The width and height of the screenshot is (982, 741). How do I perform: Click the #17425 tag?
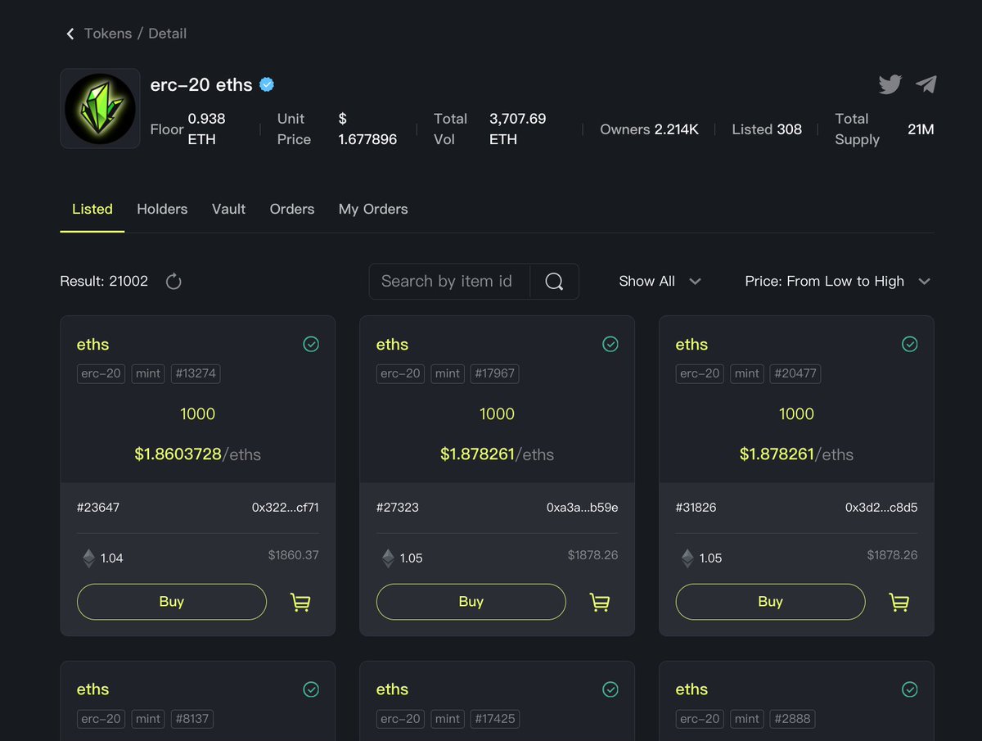pyautogui.click(x=495, y=720)
